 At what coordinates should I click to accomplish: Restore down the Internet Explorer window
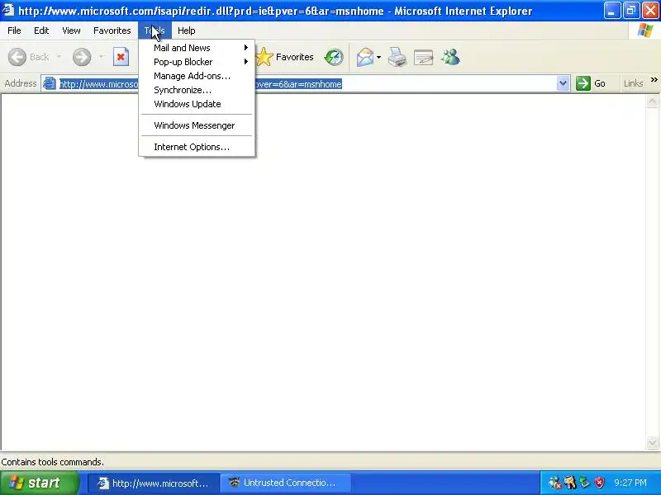point(631,11)
